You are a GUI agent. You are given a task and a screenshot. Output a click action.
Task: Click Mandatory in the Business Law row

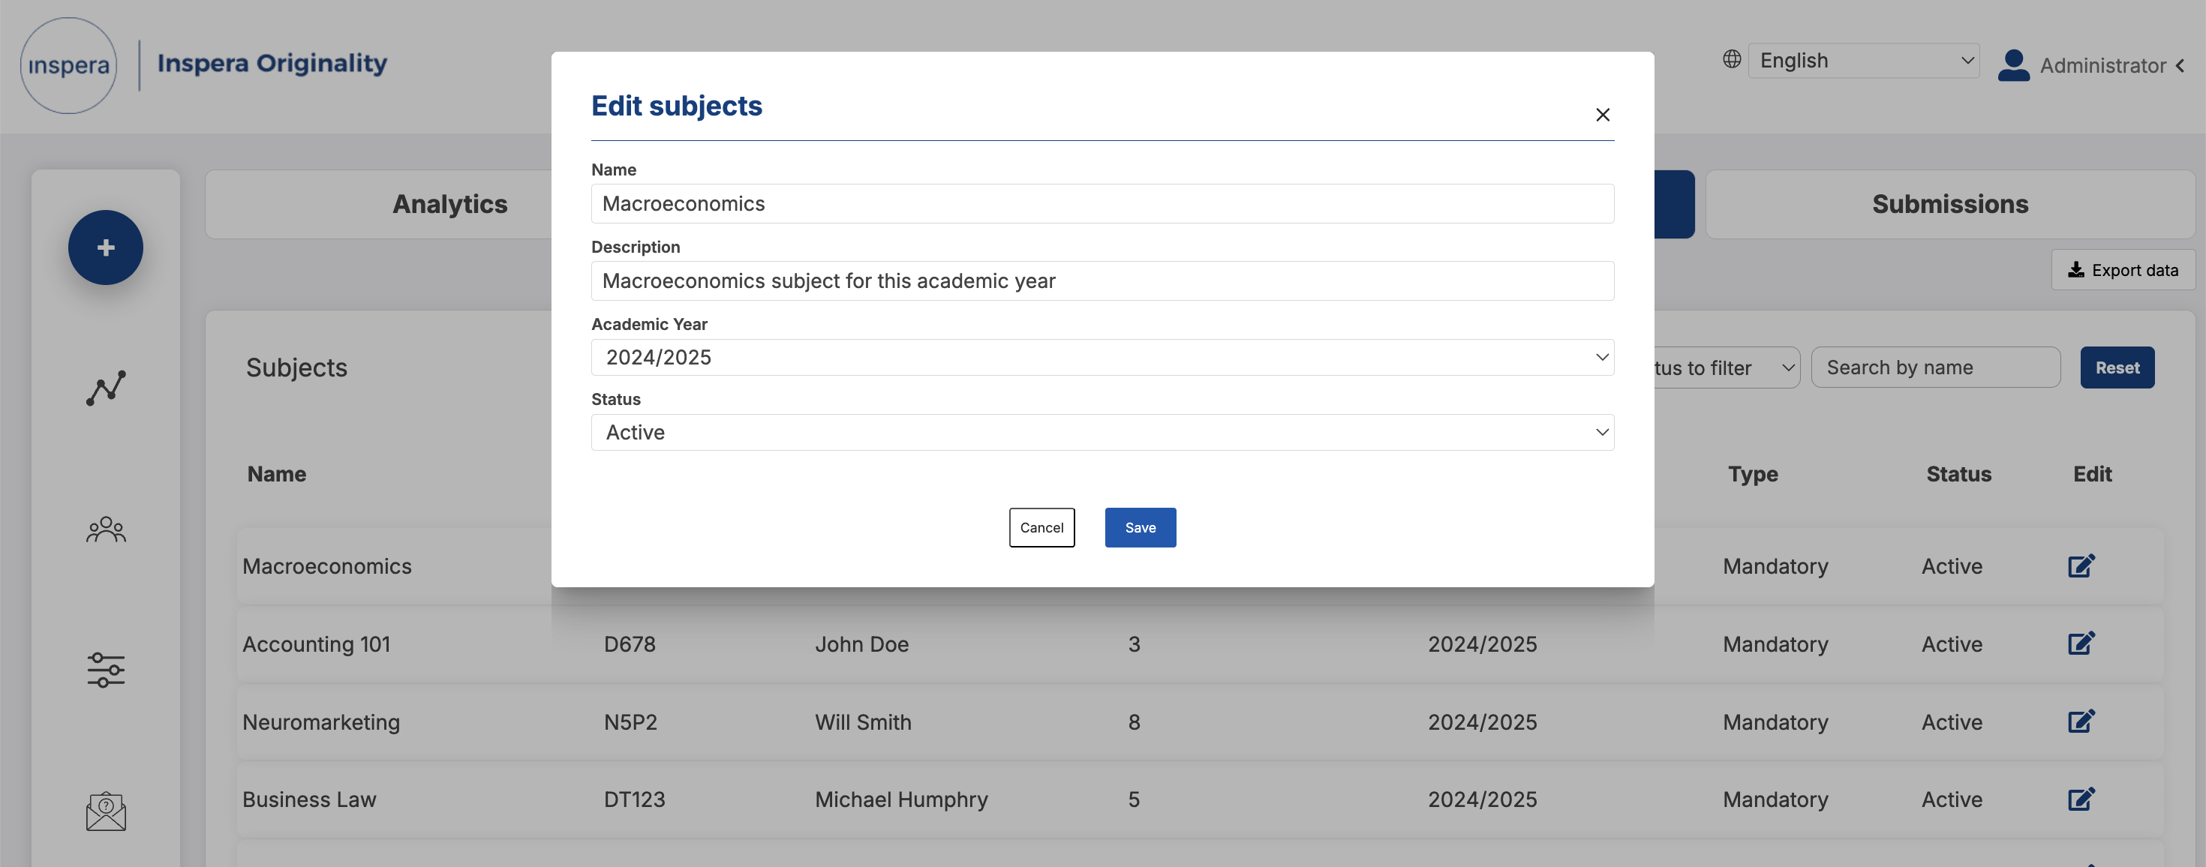pos(1775,799)
